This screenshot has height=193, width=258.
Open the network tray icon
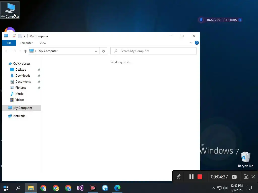(x=219, y=188)
